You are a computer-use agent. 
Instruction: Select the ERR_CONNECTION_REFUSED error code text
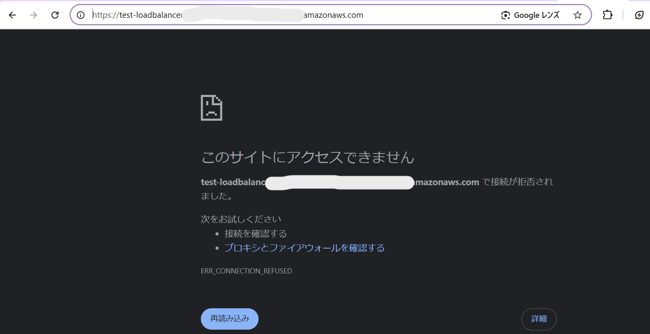[246, 271]
